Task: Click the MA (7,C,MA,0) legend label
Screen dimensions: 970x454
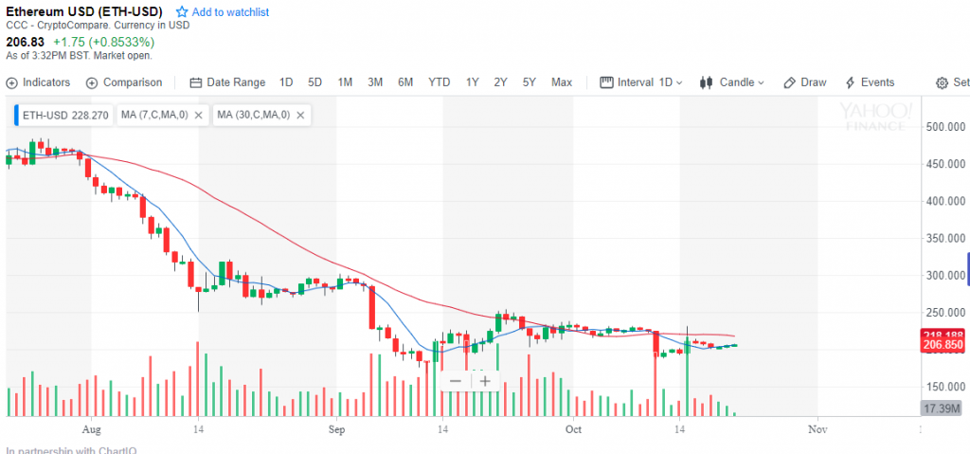Action: coord(154,115)
